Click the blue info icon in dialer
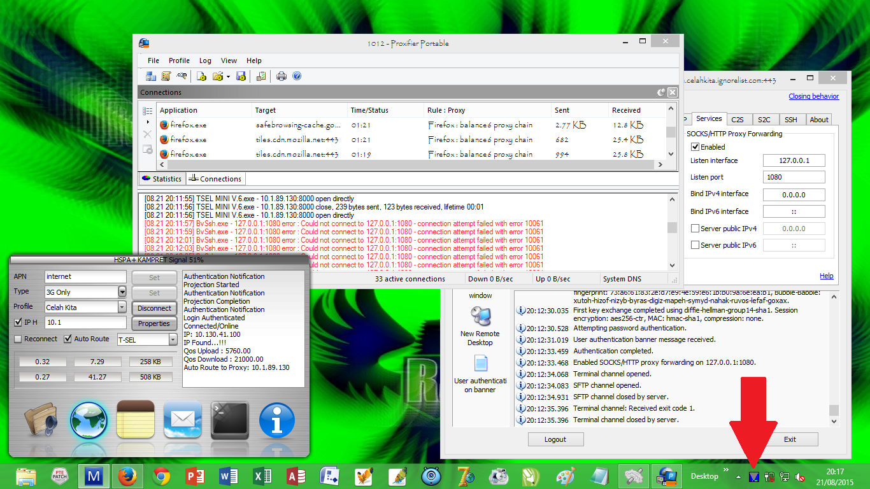This screenshot has height=489, width=870. pyautogui.click(x=277, y=420)
